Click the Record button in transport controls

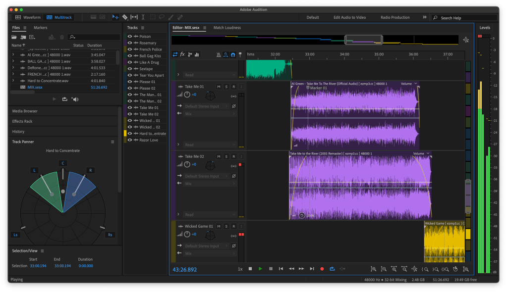point(322,269)
